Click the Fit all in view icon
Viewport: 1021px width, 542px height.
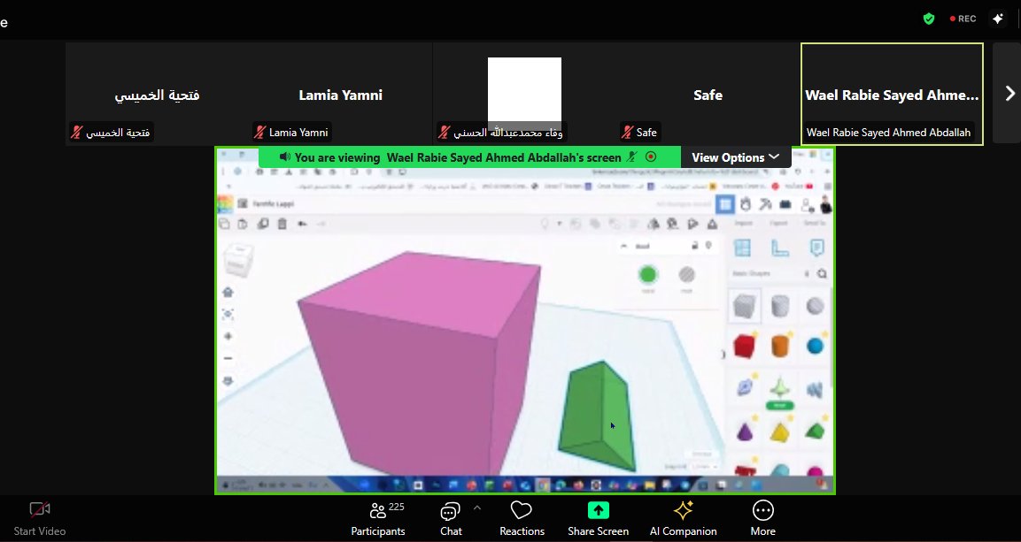coord(228,315)
